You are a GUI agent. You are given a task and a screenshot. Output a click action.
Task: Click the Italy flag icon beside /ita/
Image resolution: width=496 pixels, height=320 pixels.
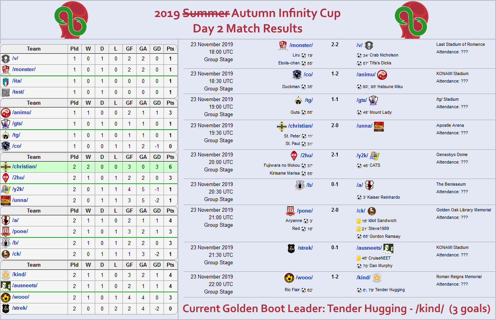point(6,81)
